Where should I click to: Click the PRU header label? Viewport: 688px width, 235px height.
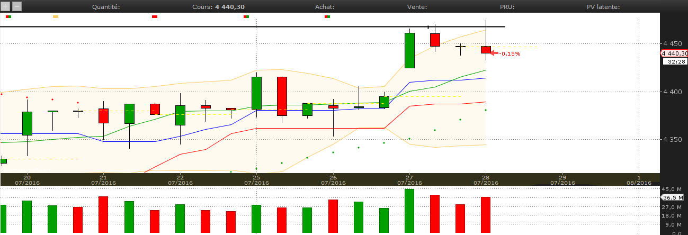click(507, 7)
